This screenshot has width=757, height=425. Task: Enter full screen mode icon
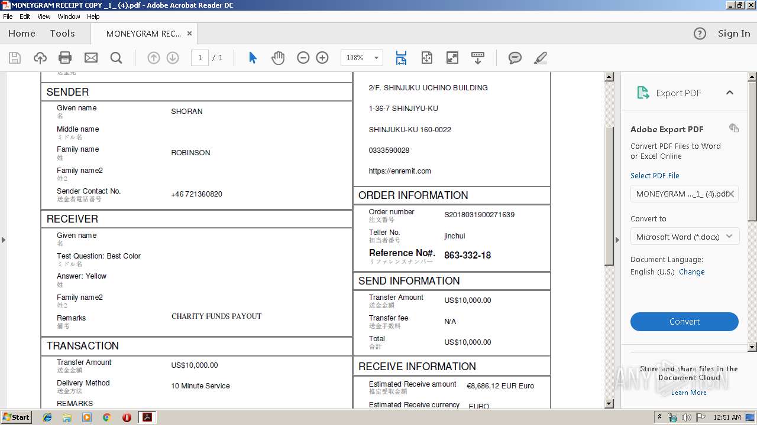(x=452, y=58)
